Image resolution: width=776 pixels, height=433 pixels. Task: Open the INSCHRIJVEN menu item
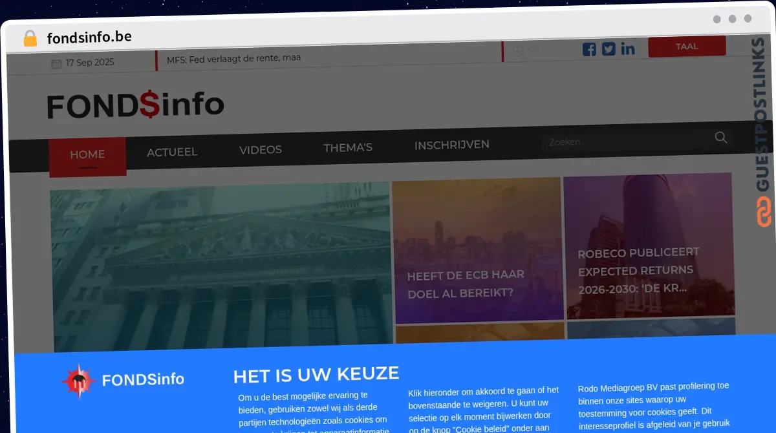point(452,145)
